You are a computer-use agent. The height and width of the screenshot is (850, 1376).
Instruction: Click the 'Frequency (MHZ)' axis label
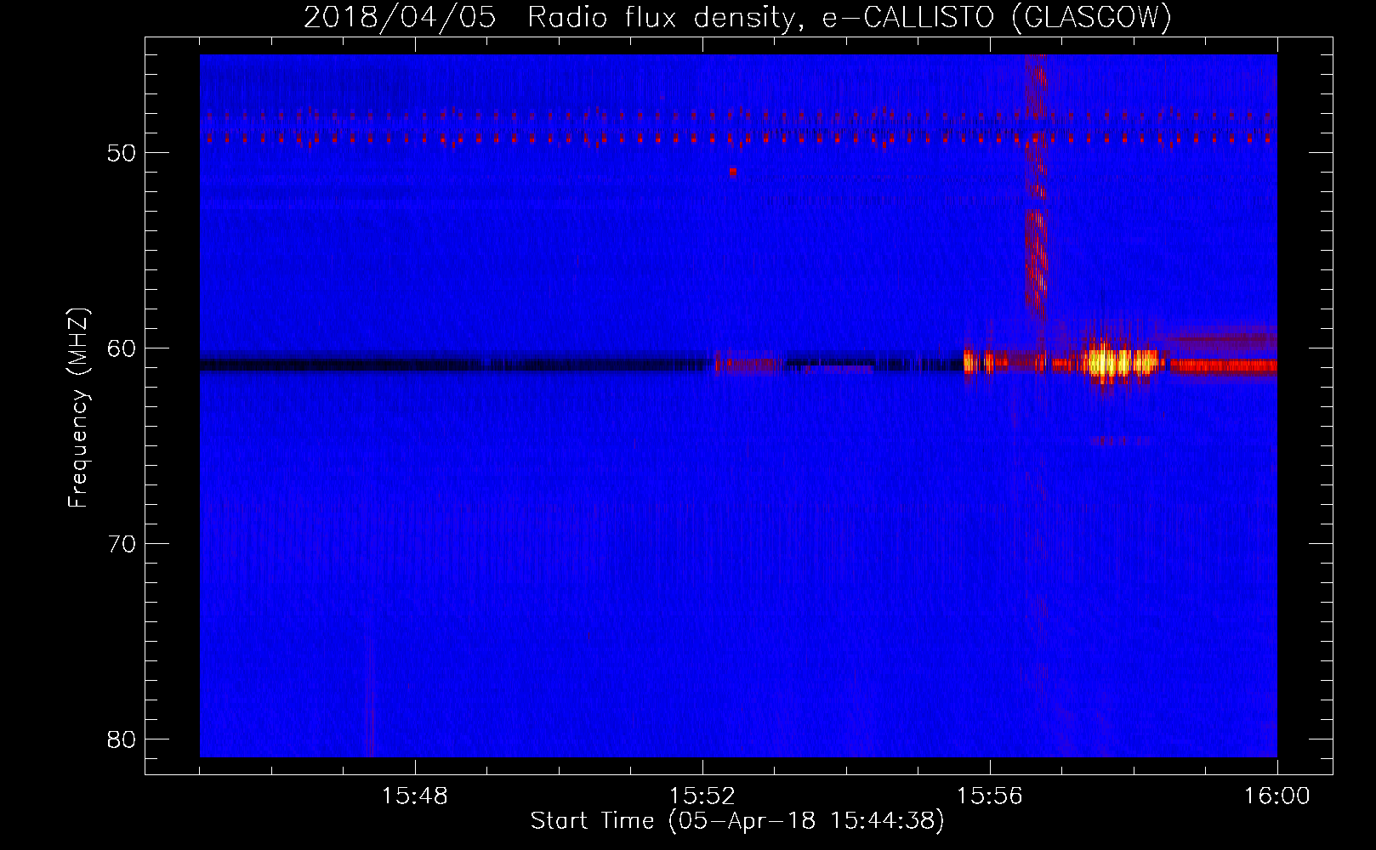pyautogui.click(x=78, y=407)
